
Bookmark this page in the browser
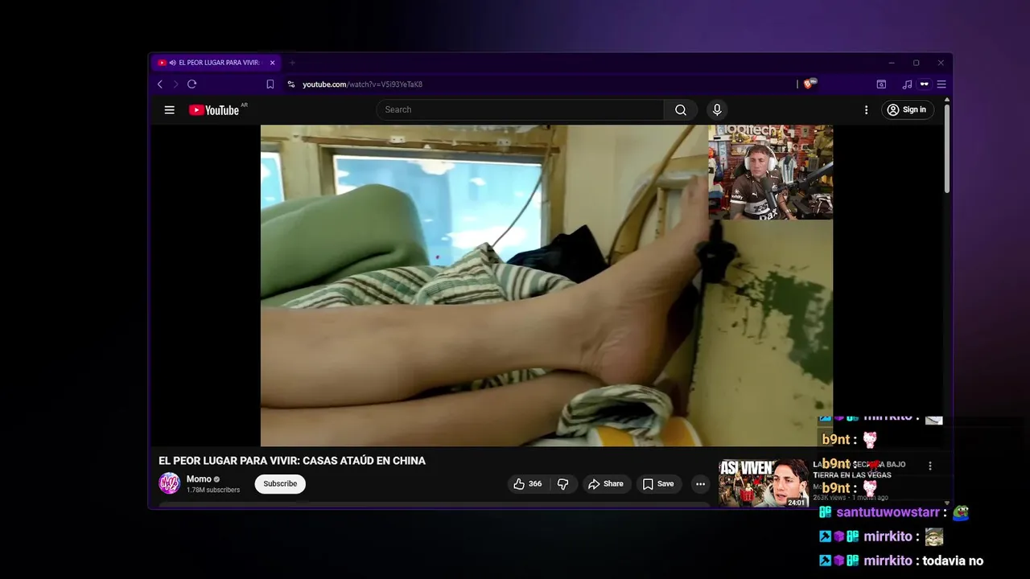click(x=270, y=84)
